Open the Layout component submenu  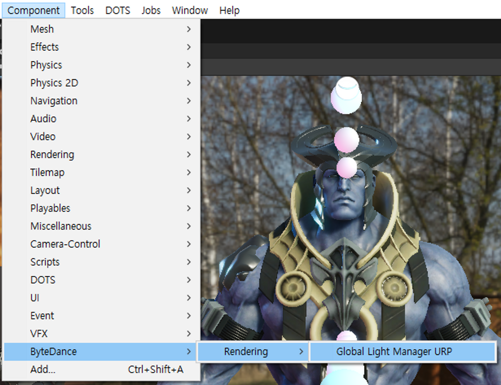[45, 190]
